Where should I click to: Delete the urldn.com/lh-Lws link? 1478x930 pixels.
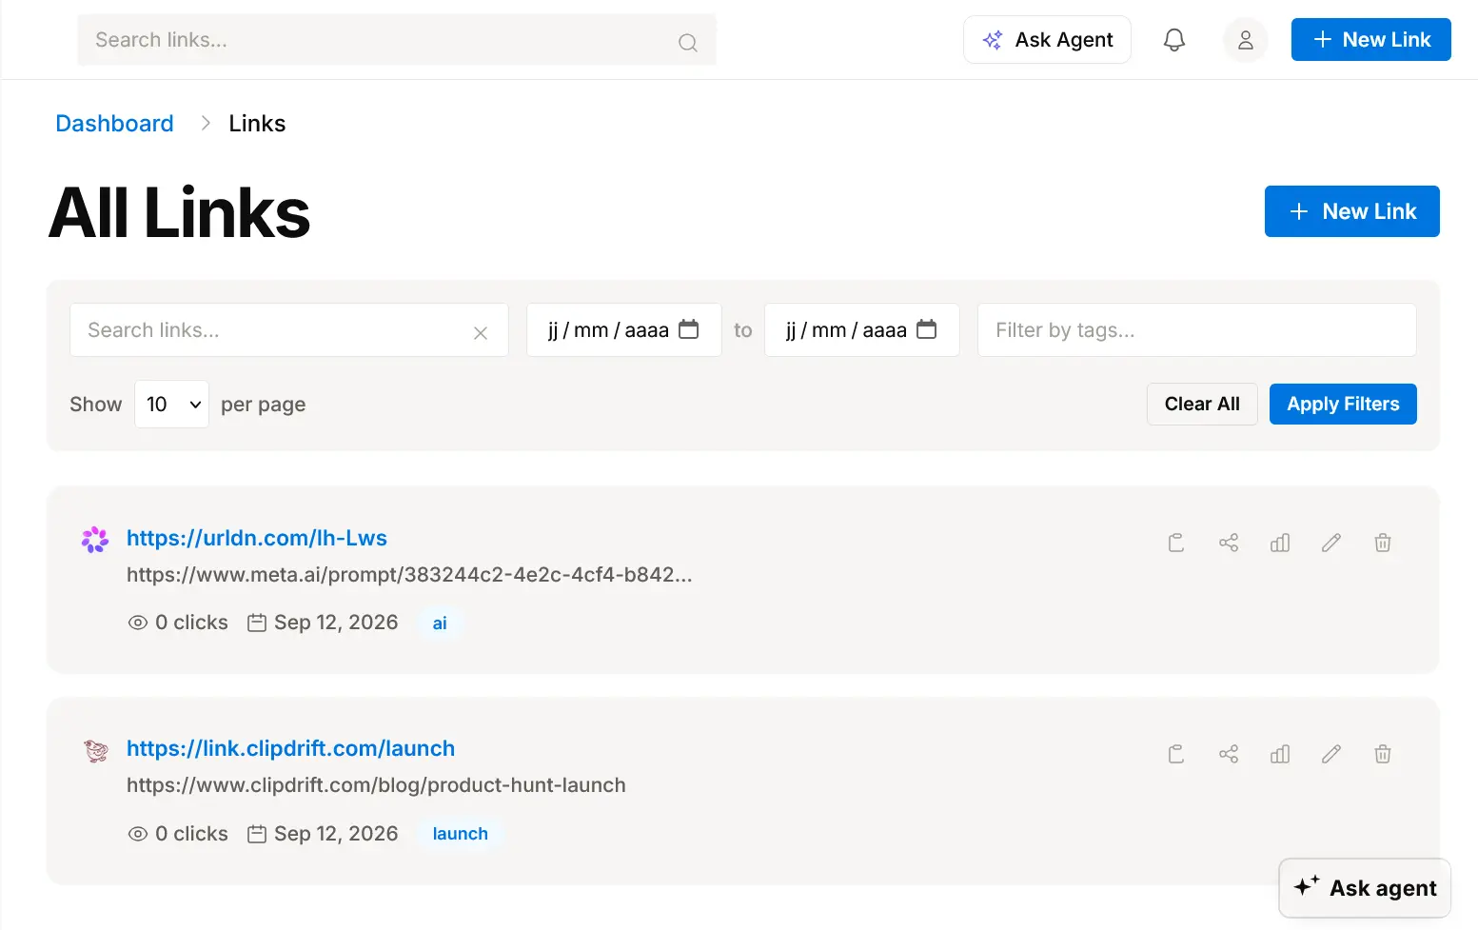point(1383,543)
